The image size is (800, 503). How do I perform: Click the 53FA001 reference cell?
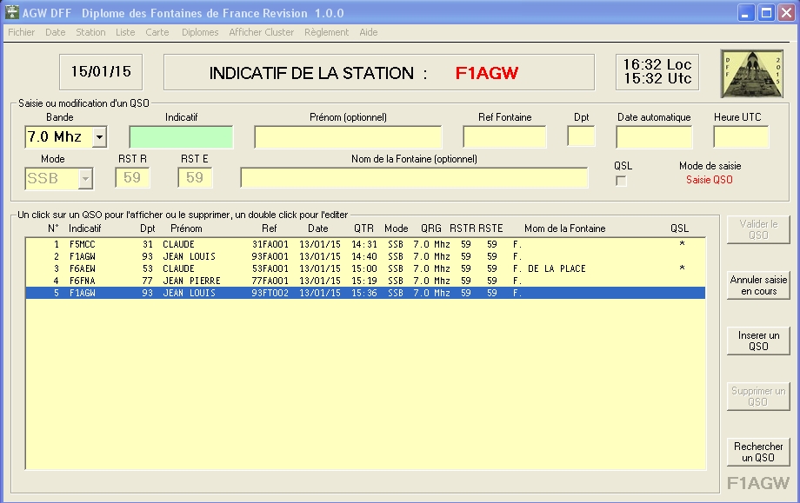click(270, 268)
